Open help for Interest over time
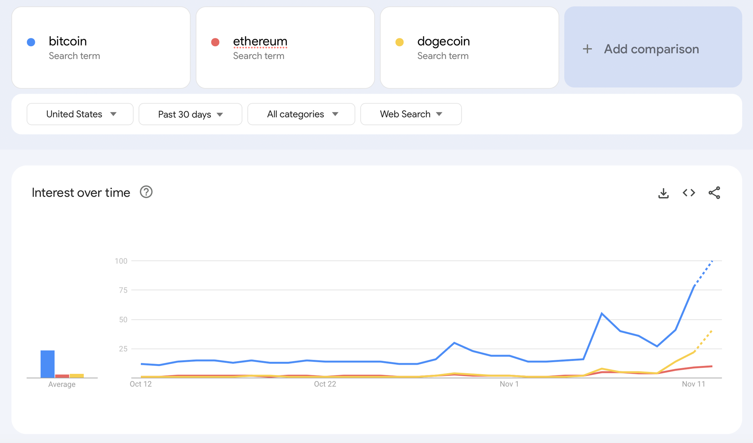The image size is (753, 443). tap(146, 192)
